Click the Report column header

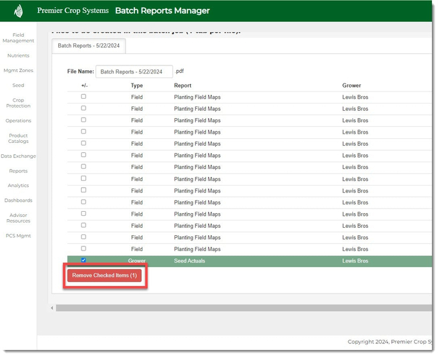pyautogui.click(x=183, y=85)
